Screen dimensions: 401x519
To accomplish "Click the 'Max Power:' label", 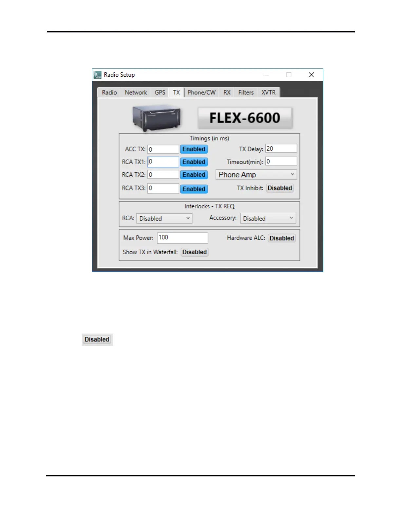I will pos(138,238).
